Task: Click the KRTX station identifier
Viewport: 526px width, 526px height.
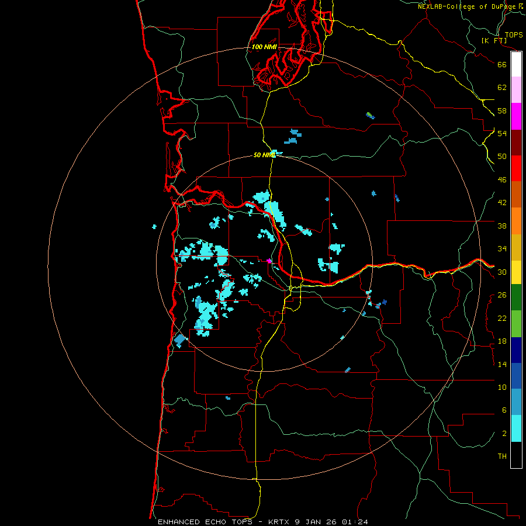Action: click(x=280, y=522)
